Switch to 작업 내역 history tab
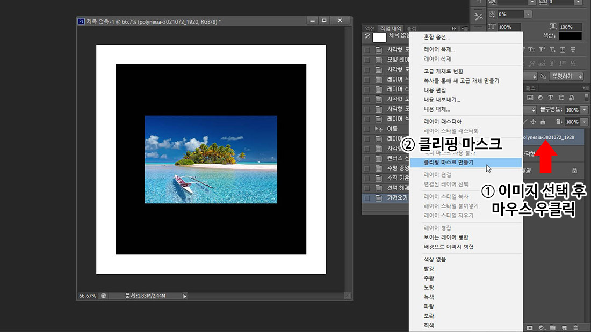 click(x=391, y=28)
